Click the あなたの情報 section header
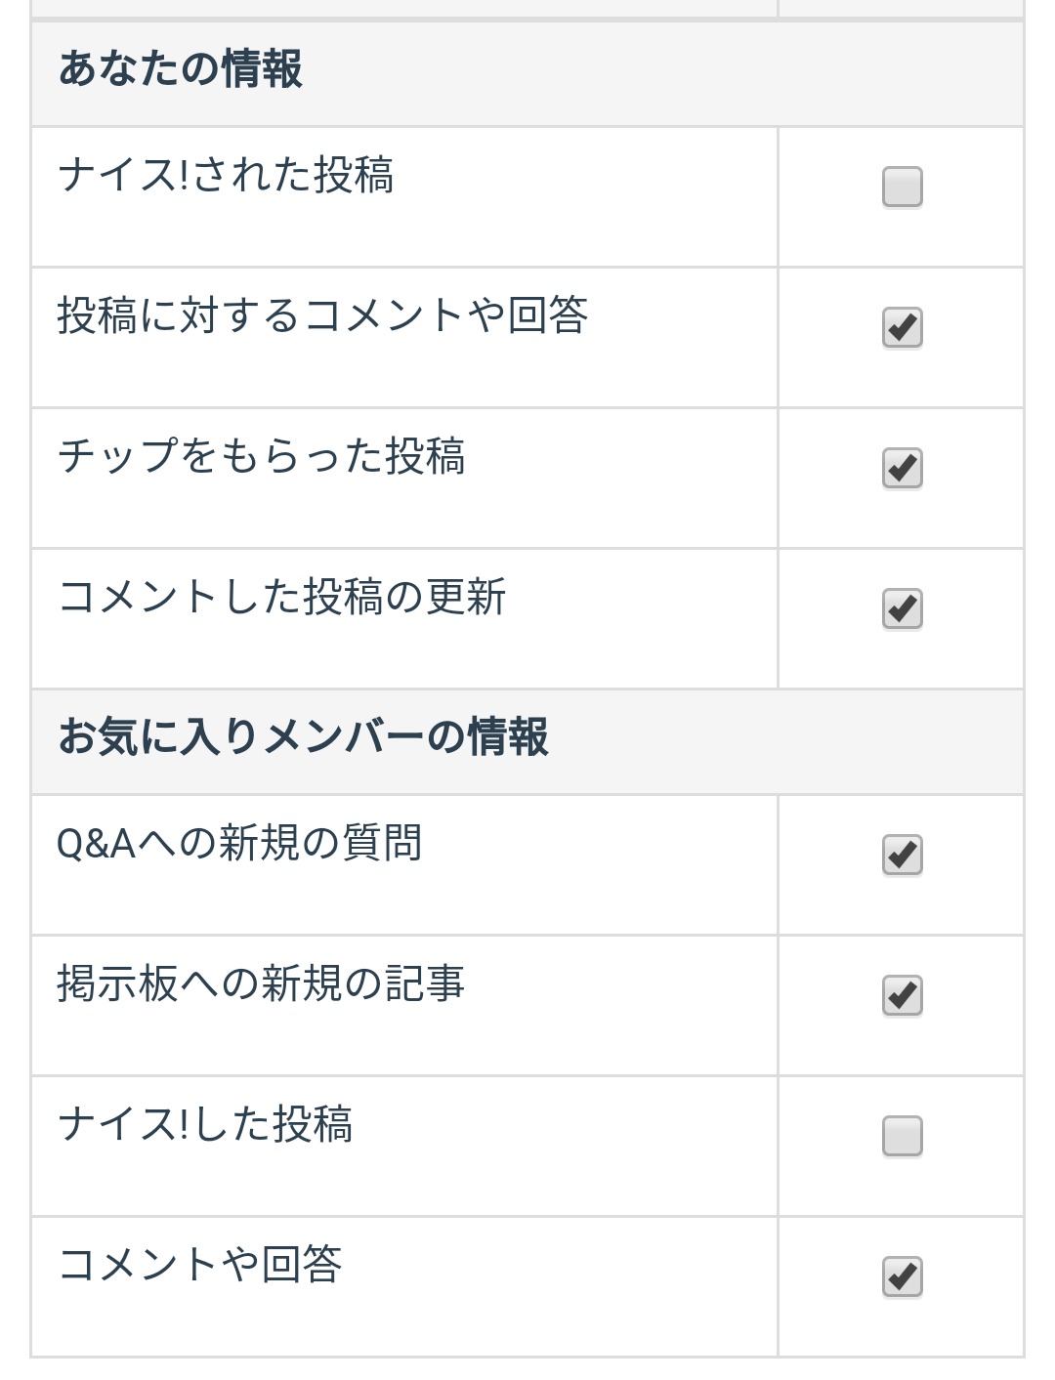The height and width of the screenshot is (1380, 1055). pyautogui.click(x=181, y=70)
